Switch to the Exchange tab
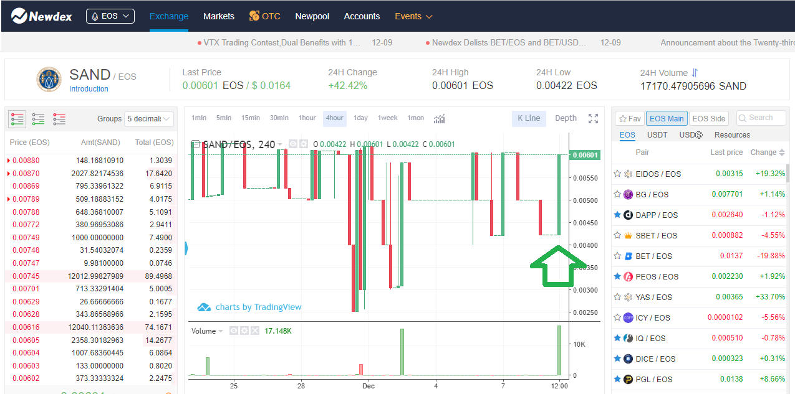Screen dimensions: 795x394 click(x=169, y=16)
